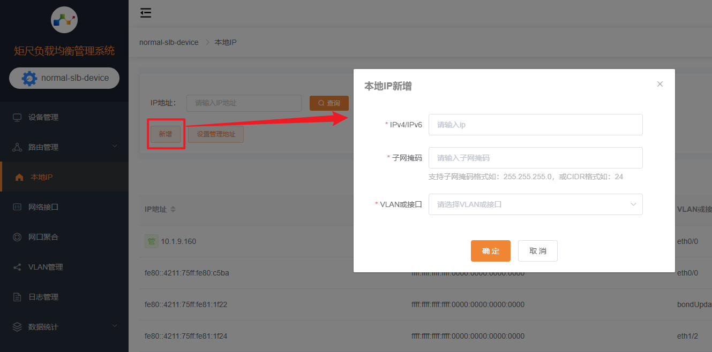
Task: Click the 设备管理 monitor icon
Action: (x=17, y=117)
